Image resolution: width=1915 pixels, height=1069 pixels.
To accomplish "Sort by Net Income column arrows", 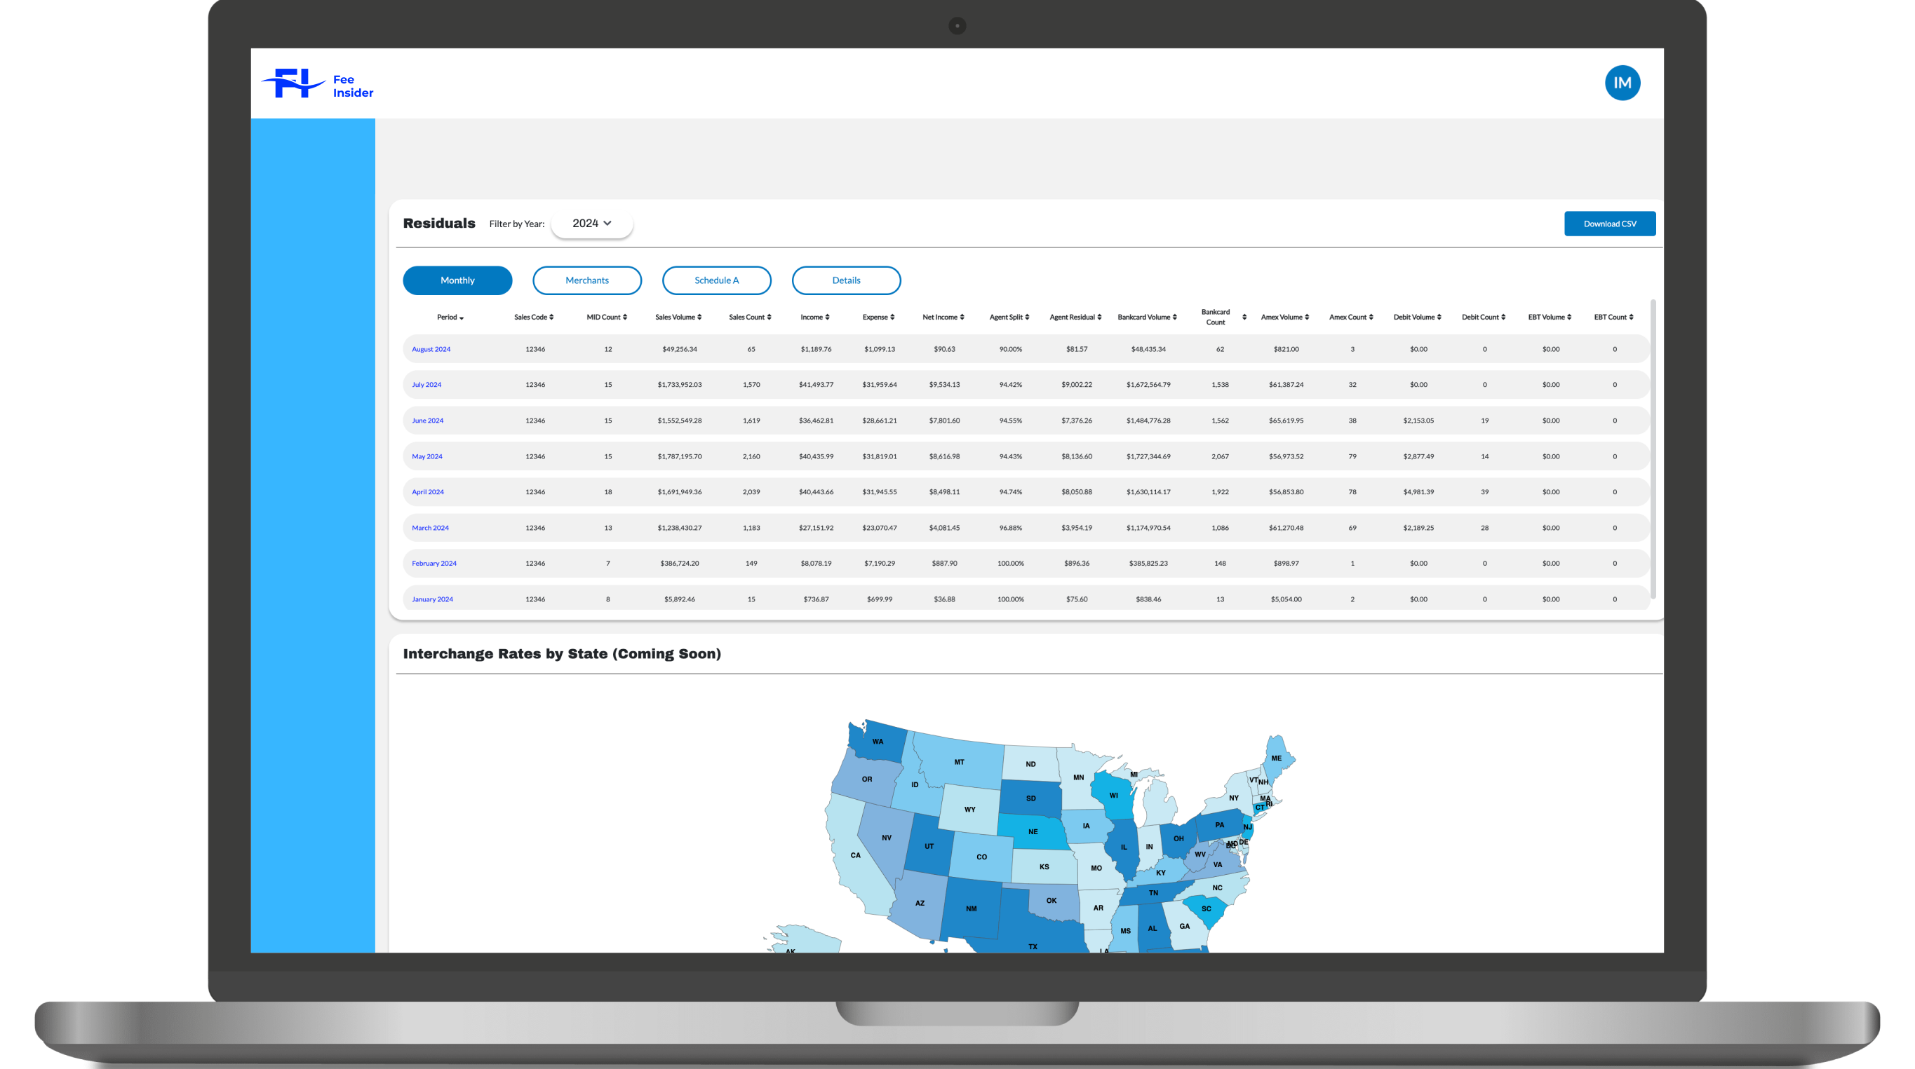I will point(962,318).
